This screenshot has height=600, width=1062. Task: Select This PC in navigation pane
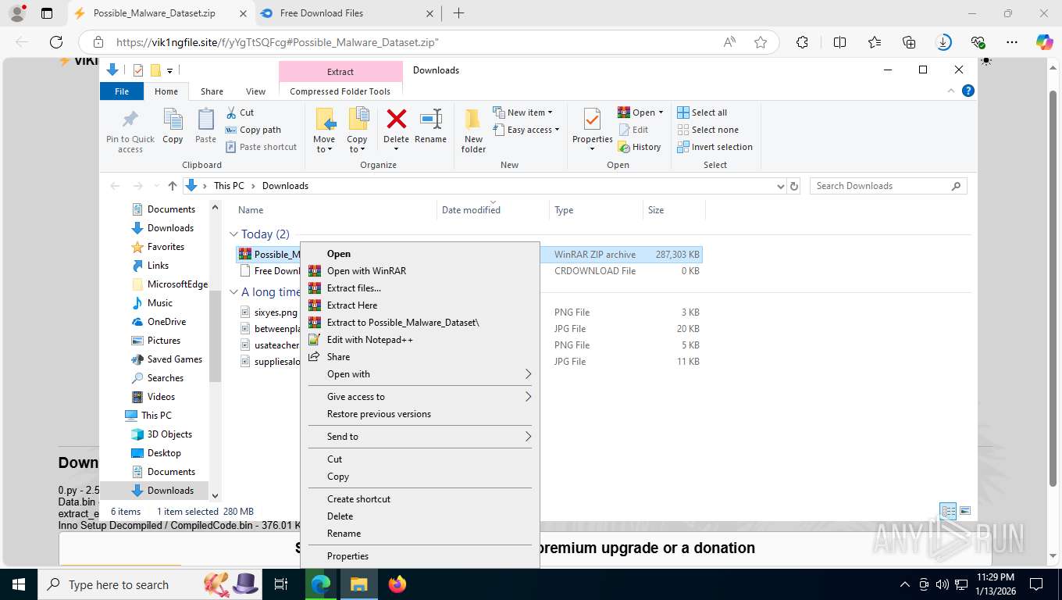(156, 416)
